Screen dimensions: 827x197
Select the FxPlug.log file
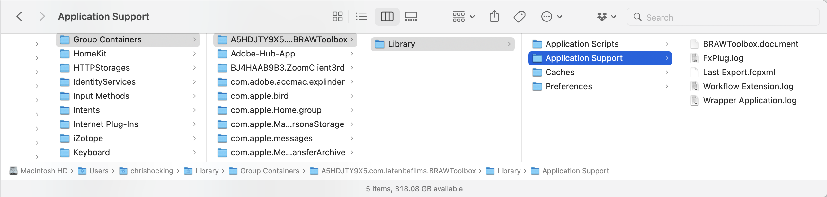tap(723, 58)
